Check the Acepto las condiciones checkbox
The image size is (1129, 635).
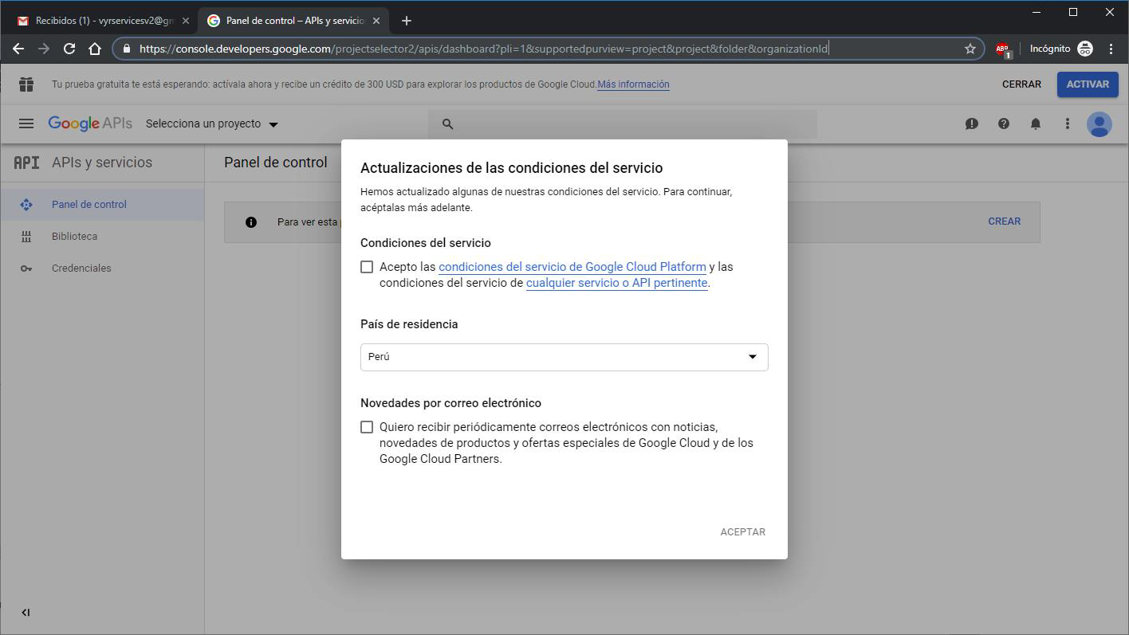(x=367, y=267)
